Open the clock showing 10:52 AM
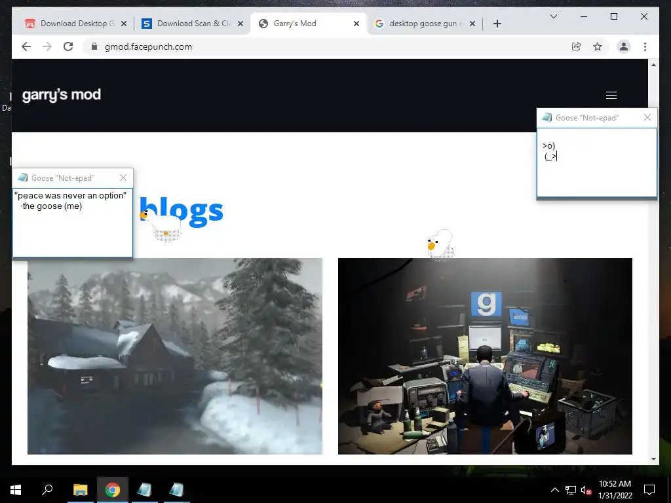671x503 pixels. (615, 490)
